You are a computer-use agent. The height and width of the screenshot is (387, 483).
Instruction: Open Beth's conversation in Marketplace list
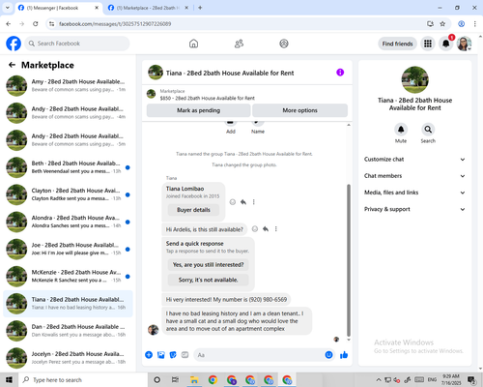[68, 167]
